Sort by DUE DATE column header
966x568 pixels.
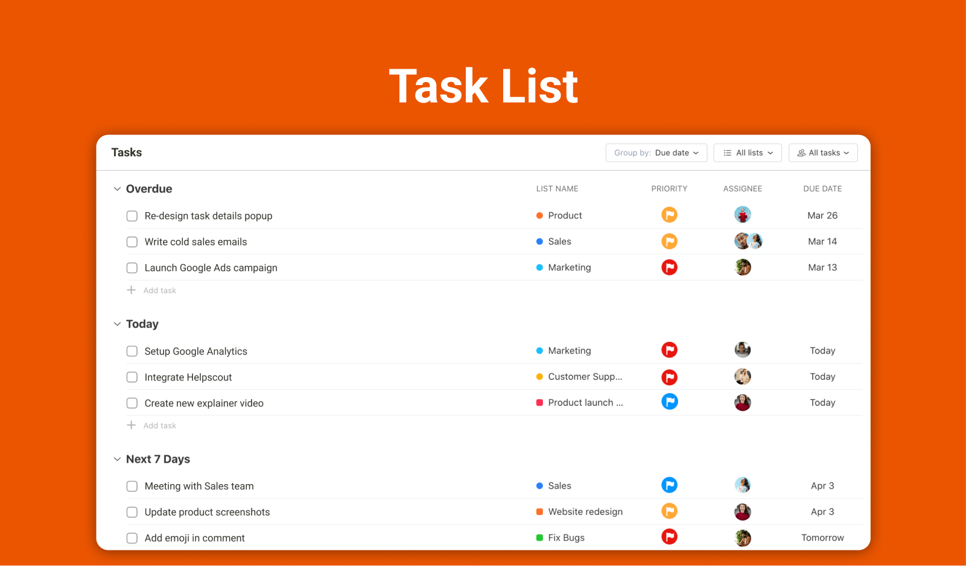pos(822,189)
